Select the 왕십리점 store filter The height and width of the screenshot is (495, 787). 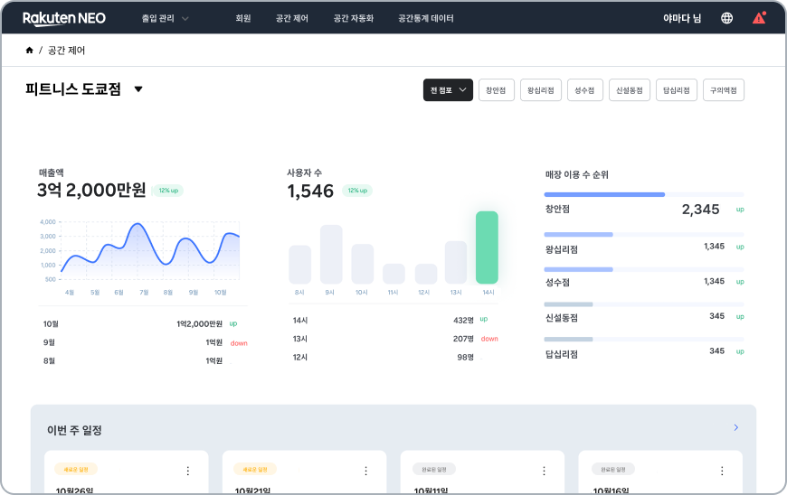coord(541,90)
